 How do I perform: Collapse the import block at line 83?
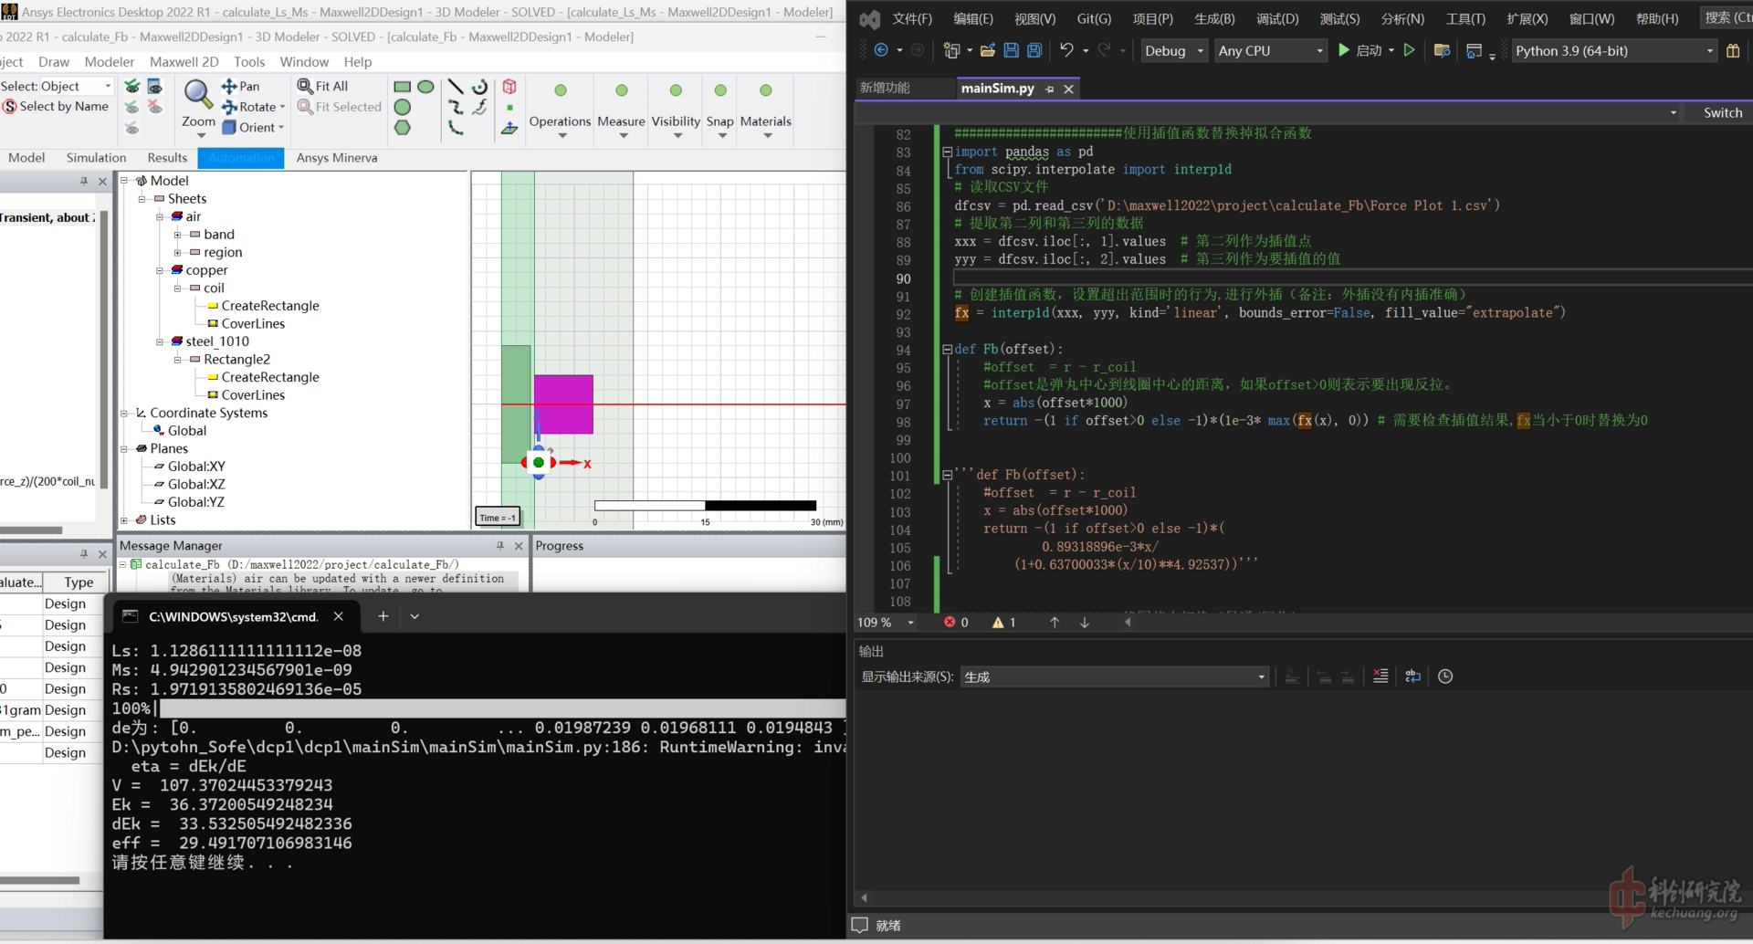point(948,152)
